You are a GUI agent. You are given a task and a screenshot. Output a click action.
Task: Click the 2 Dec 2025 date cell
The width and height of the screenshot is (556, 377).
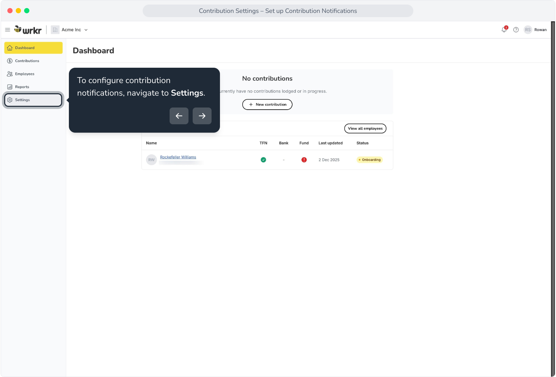click(329, 160)
